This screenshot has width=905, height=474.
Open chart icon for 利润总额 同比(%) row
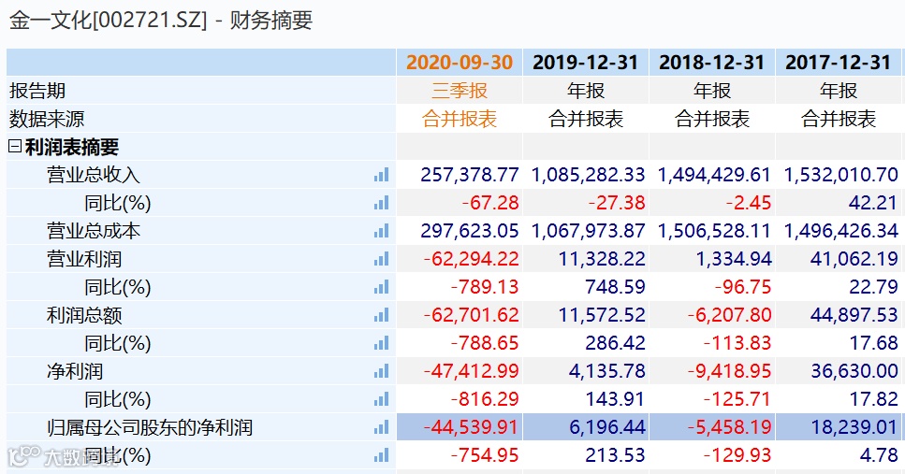pyautogui.click(x=381, y=344)
